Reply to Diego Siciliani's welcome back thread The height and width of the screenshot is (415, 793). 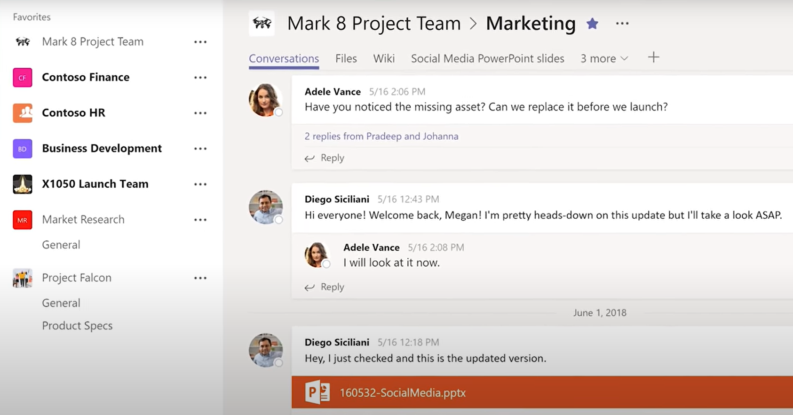[325, 287]
